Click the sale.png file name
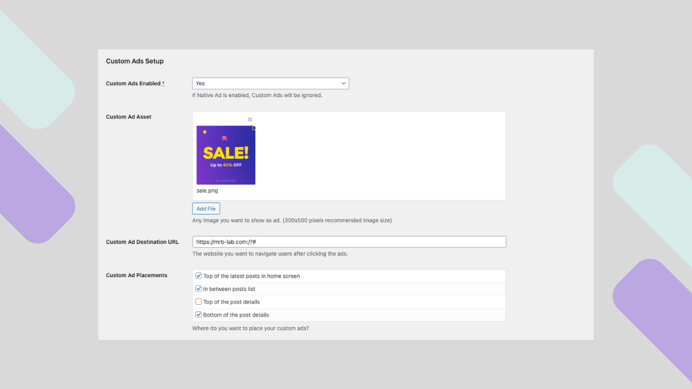692x389 pixels. click(x=208, y=191)
